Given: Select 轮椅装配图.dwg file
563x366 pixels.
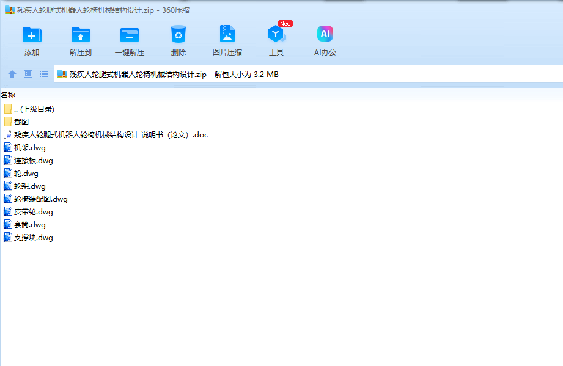Looking at the screenshot, I should point(35,199).
